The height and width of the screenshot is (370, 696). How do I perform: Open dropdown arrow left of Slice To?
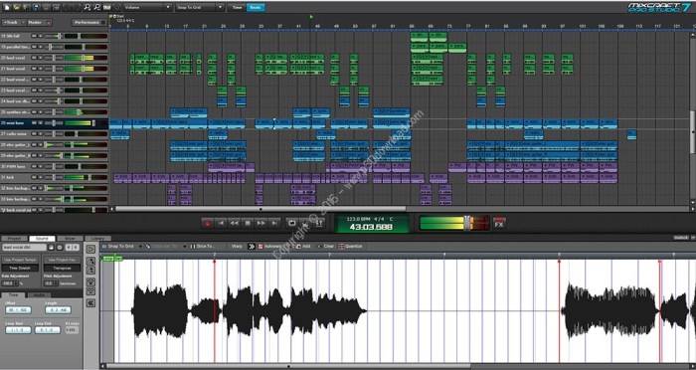click(184, 246)
